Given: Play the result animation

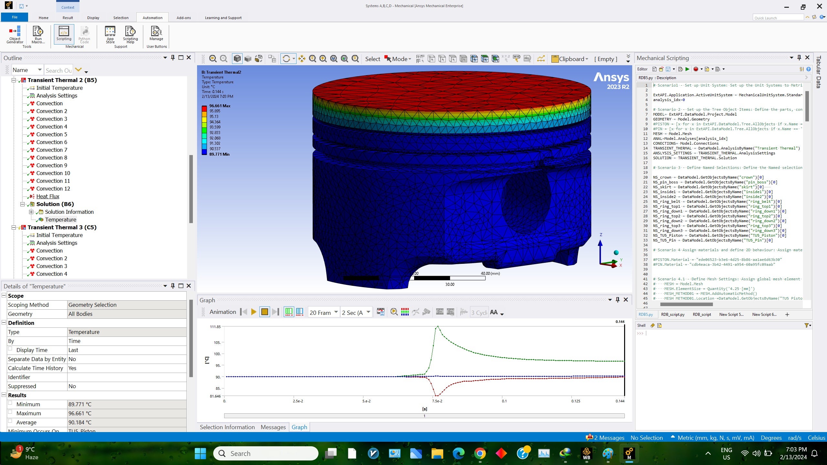Looking at the screenshot, I should click(x=254, y=312).
